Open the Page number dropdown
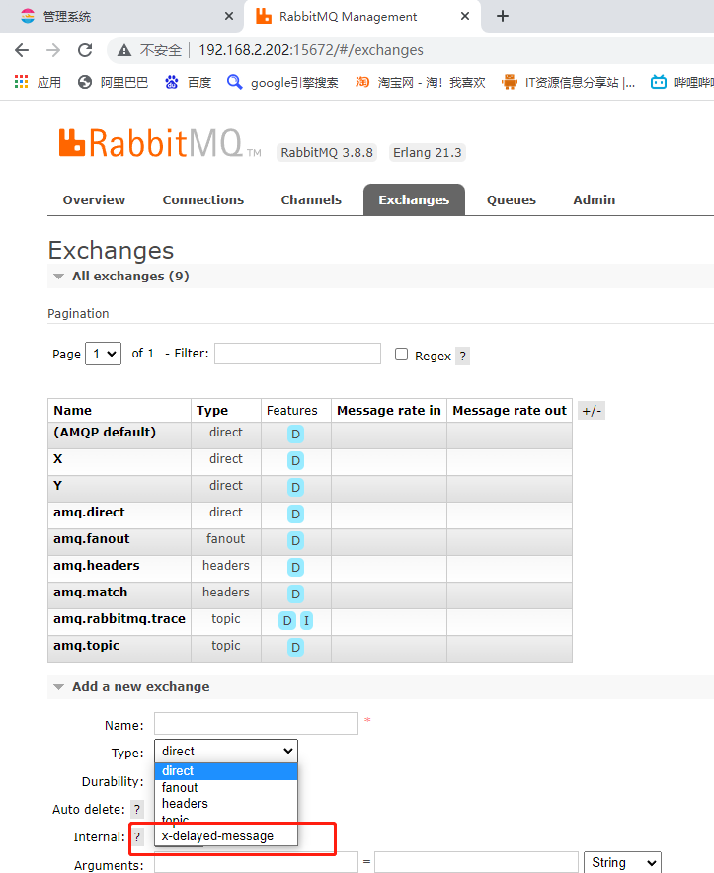714x873 pixels. (103, 354)
